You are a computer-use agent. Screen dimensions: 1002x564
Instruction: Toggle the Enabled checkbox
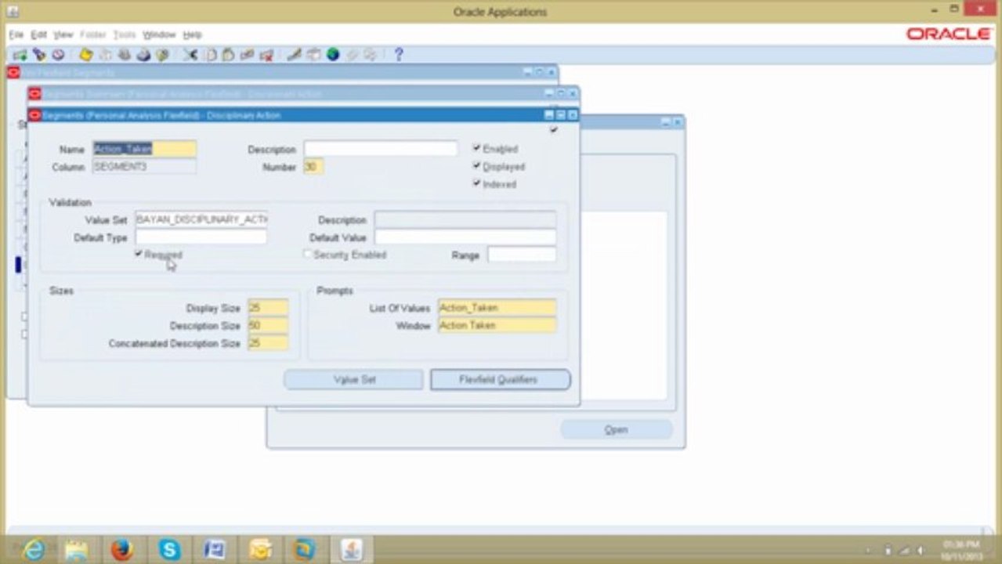coord(476,148)
